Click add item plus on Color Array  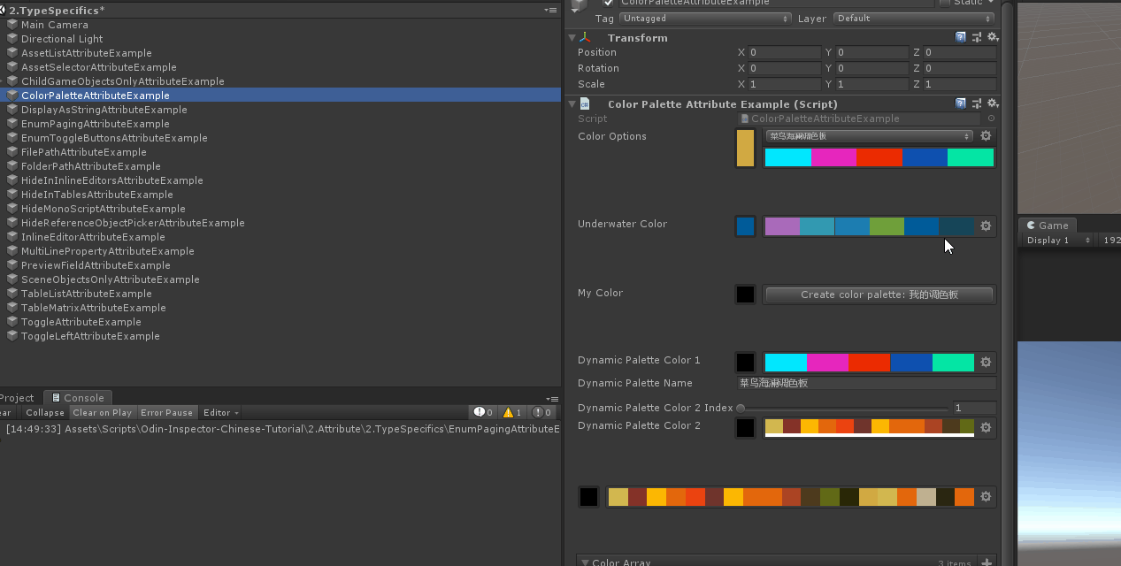(987, 562)
